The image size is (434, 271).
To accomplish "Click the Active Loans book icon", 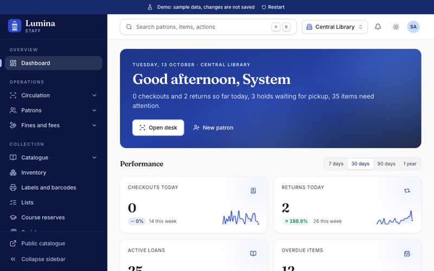I will 253,254.
